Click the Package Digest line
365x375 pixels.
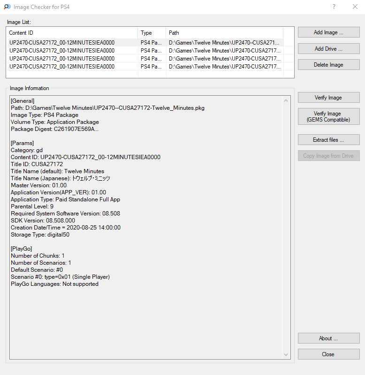pos(54,129)
